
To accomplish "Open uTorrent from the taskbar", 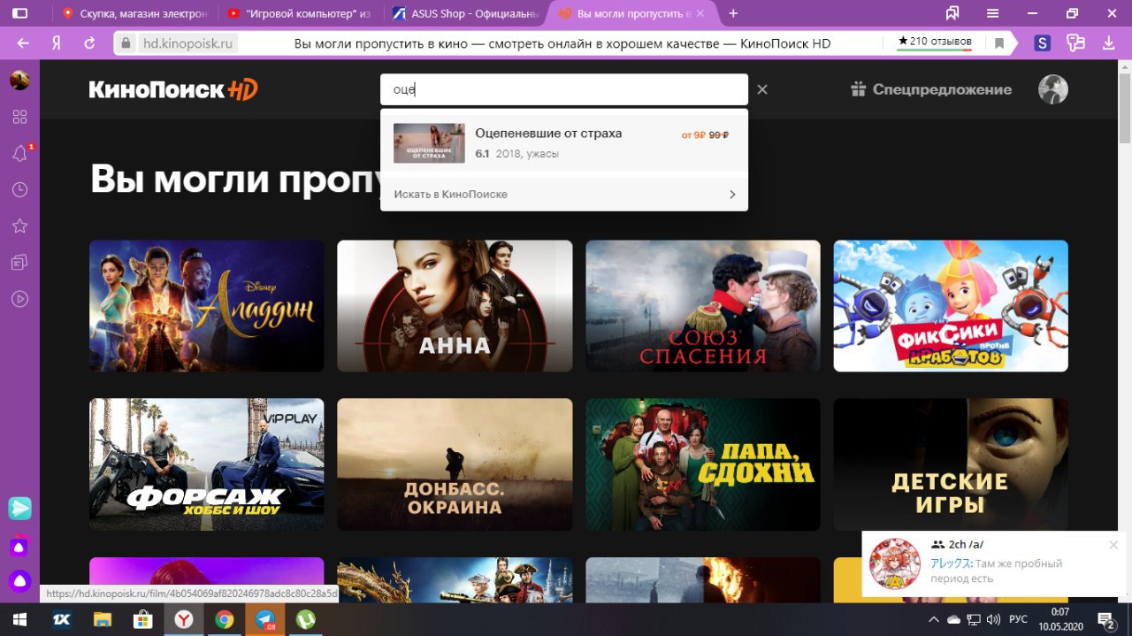I will click(306, 619).
